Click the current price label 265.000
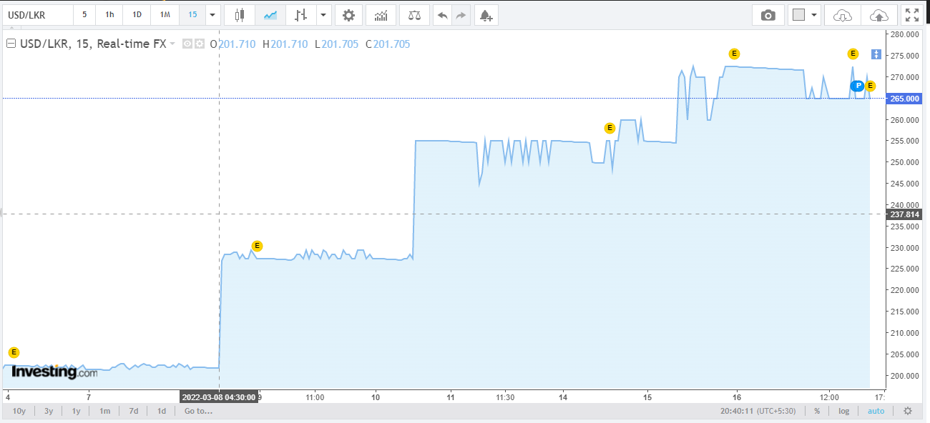This screenshot has height=423, width=930. pyautogui.click(x=904, y=99)
